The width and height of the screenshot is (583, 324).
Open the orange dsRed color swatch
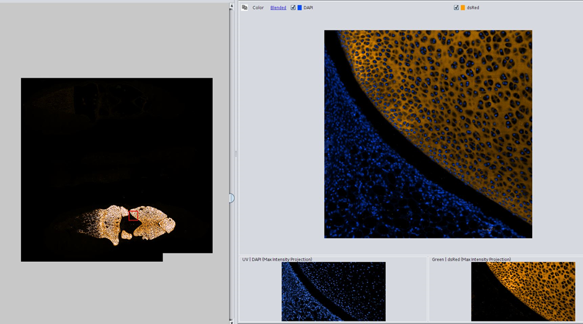tap(463, 8)
